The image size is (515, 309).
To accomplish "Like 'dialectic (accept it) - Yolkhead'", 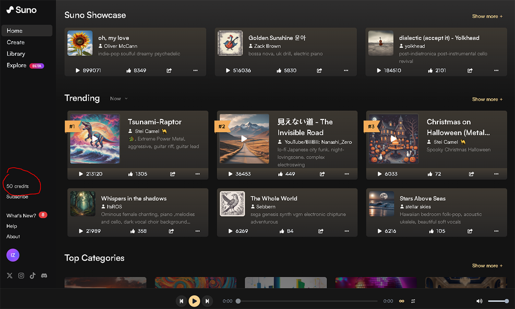I will point(430,70).
